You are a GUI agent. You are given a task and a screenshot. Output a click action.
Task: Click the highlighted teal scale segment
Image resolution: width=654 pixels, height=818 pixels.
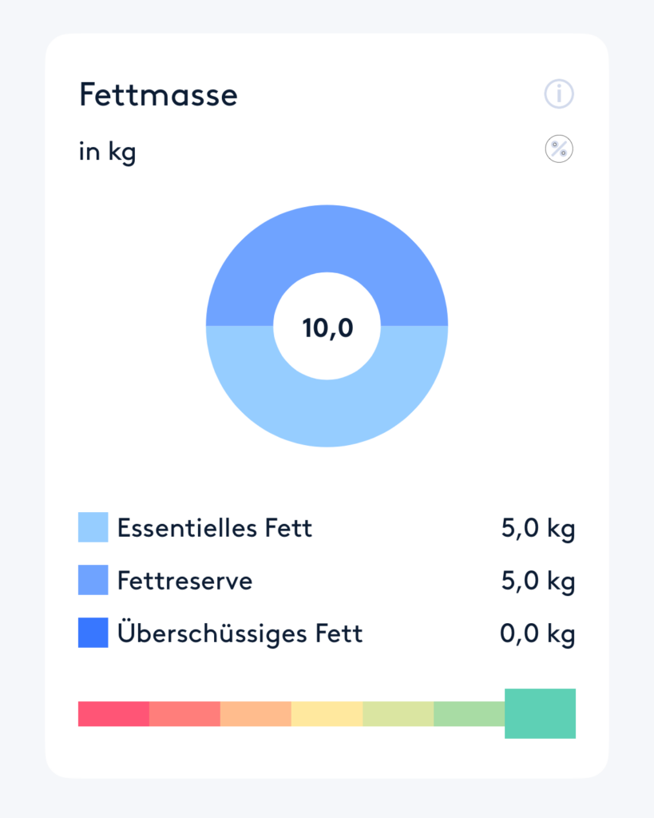[x=541, y=713]
